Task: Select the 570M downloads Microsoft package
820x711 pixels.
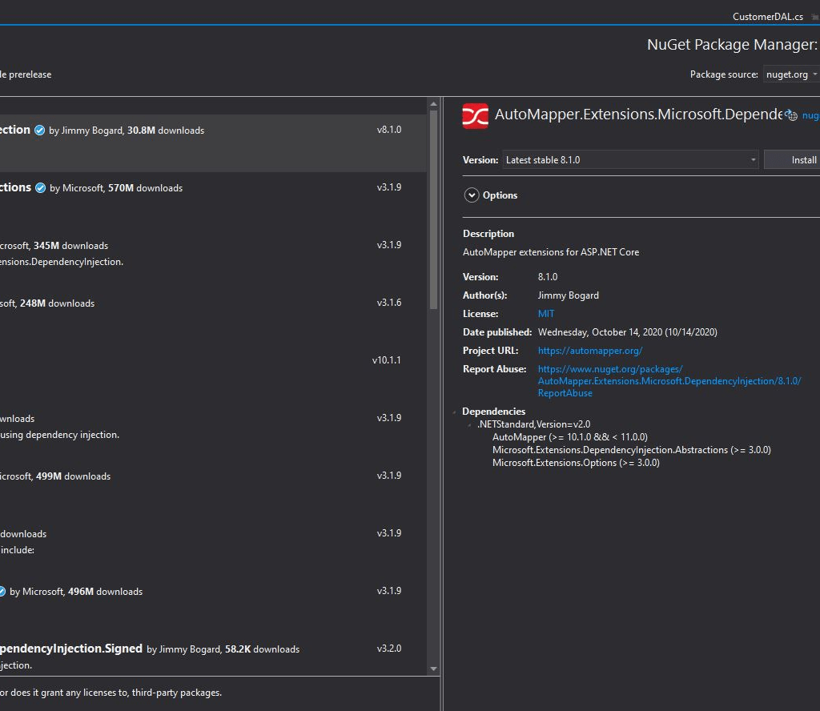Action: pyautogui.click(x=213, y=200)
